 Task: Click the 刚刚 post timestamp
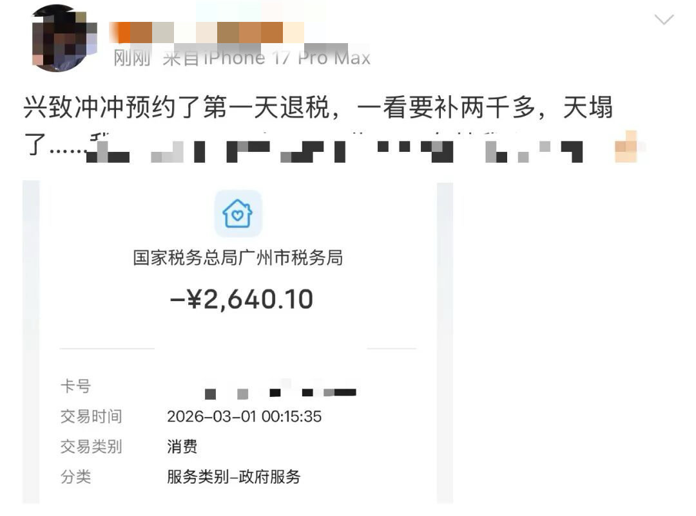(132, 58)
